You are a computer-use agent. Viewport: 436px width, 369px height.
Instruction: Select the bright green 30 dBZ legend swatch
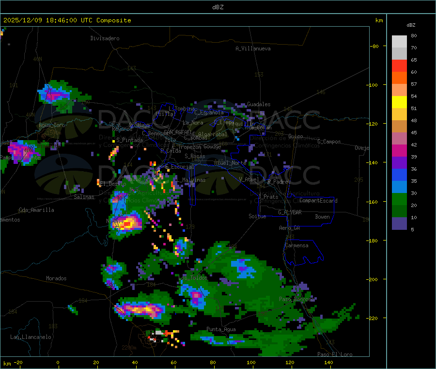pos(399,199)
